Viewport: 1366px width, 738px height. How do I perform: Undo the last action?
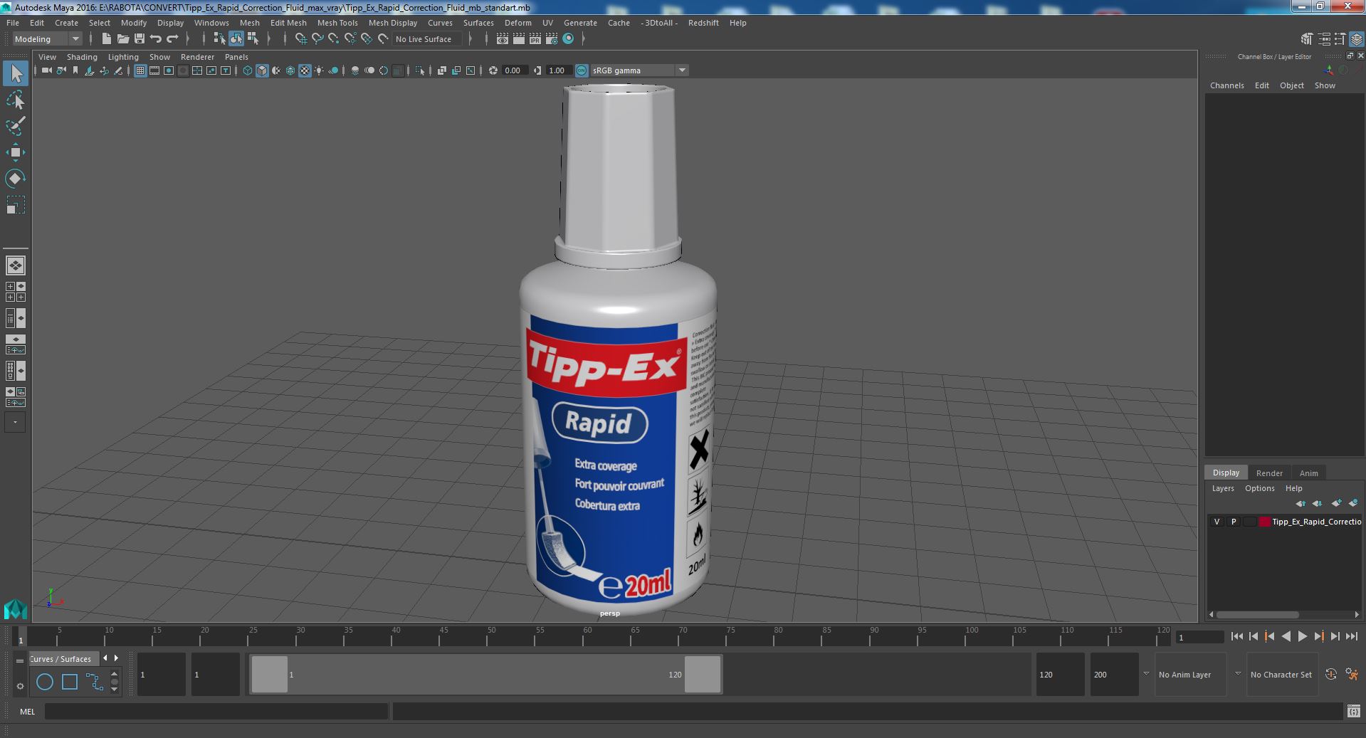tap(156, 39)
